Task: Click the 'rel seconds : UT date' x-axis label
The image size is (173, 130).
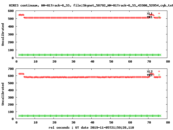Action: click(69, 128)
